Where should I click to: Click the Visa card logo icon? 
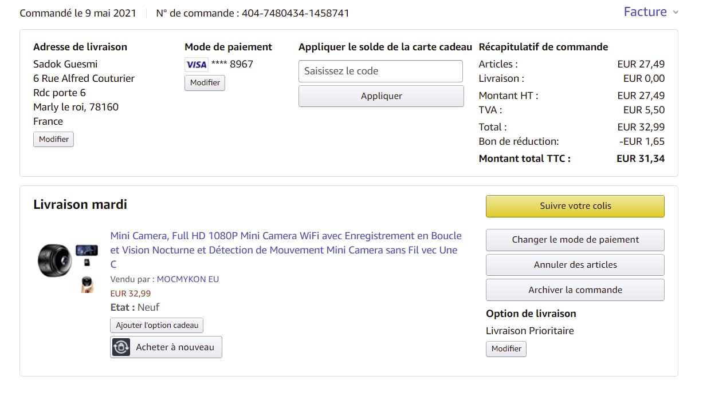click(196, 65)
